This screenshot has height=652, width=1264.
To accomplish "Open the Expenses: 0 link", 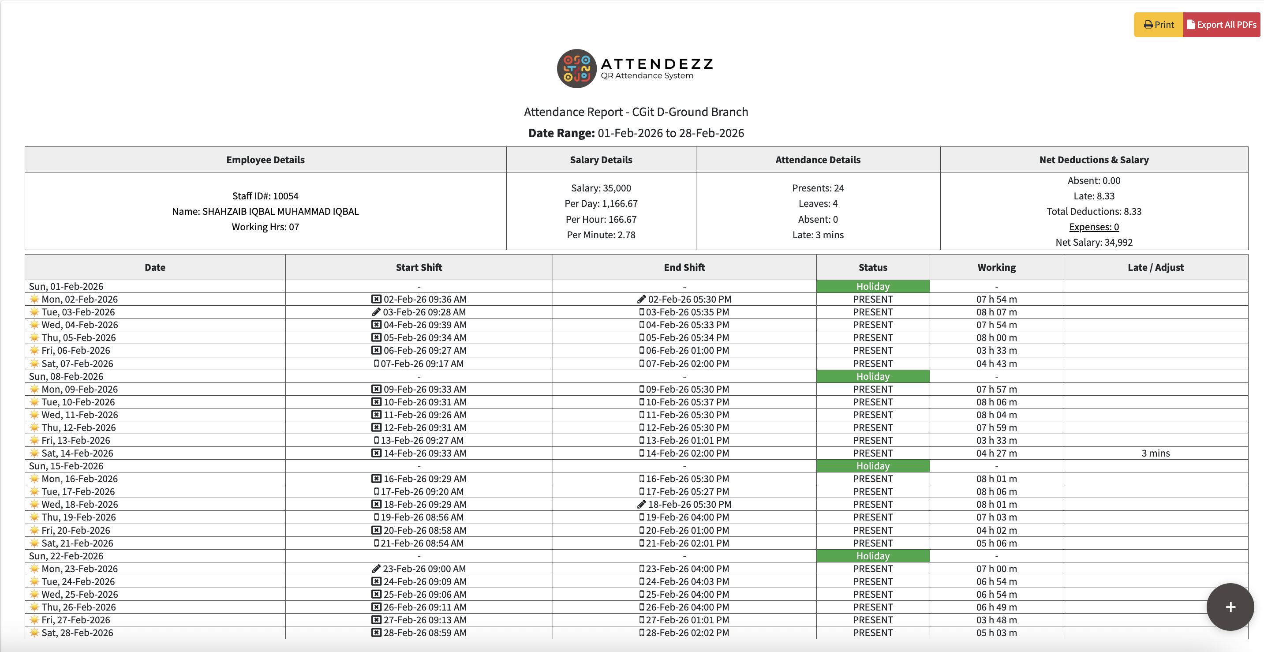I will [1093, 227].
